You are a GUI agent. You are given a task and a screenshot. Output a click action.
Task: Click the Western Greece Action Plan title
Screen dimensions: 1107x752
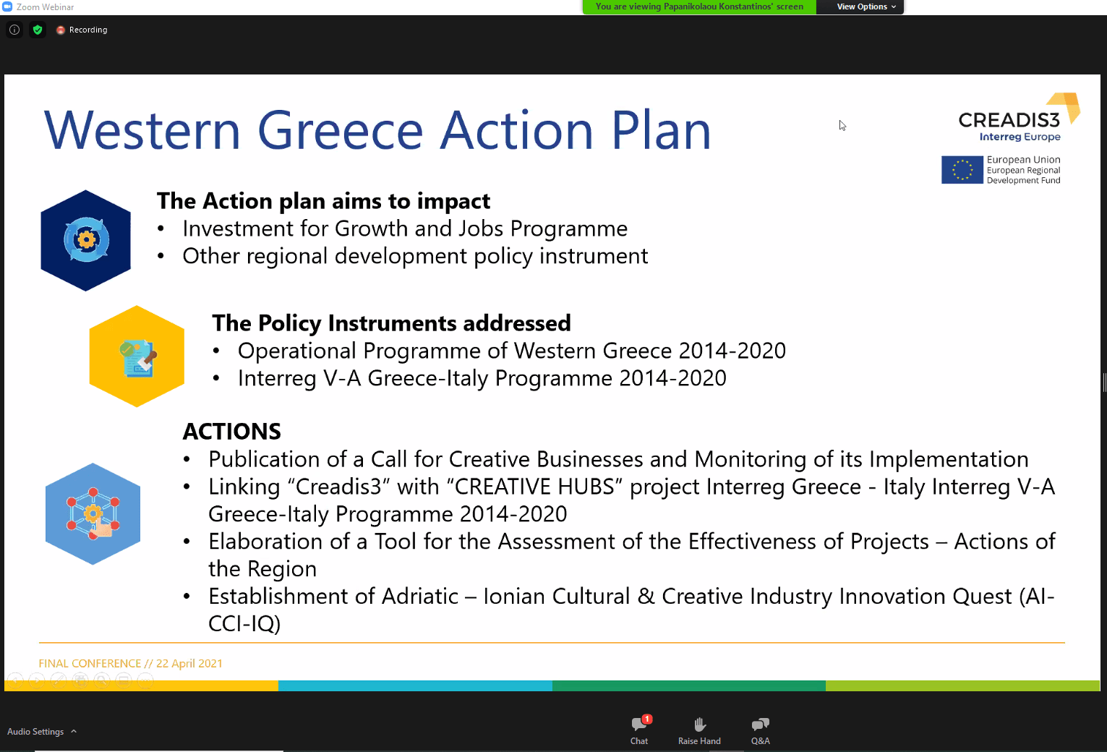(377, 131)
